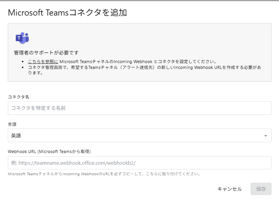Focus the コネクタ名 input field
Viewport: 279px width, 199px height.
(139, 108)
